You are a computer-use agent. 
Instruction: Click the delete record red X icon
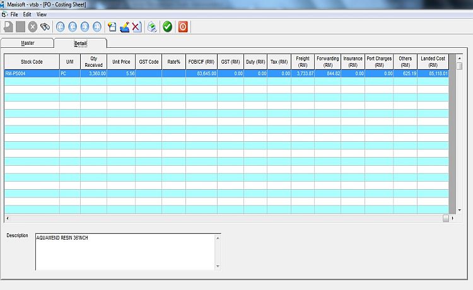(x=136, y=26)
